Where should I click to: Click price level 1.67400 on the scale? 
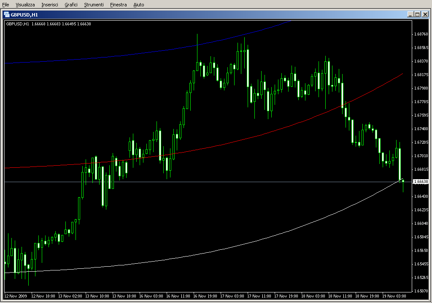(x=421, y=129)
